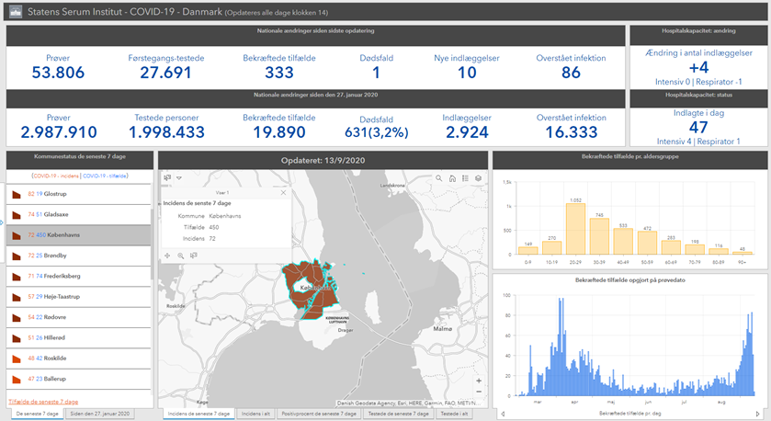Image resolution: width=771 pixels, height=421 pixels.
Task: Click the Prøver value 53.806
Action: (x=58, y=73)
